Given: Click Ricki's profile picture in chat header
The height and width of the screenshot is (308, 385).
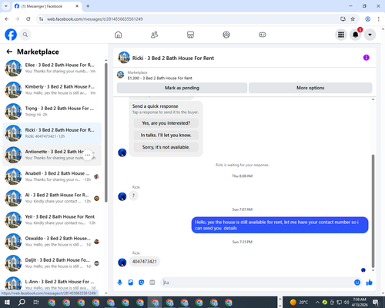Looking at the screenshot, I should (124, 58).
